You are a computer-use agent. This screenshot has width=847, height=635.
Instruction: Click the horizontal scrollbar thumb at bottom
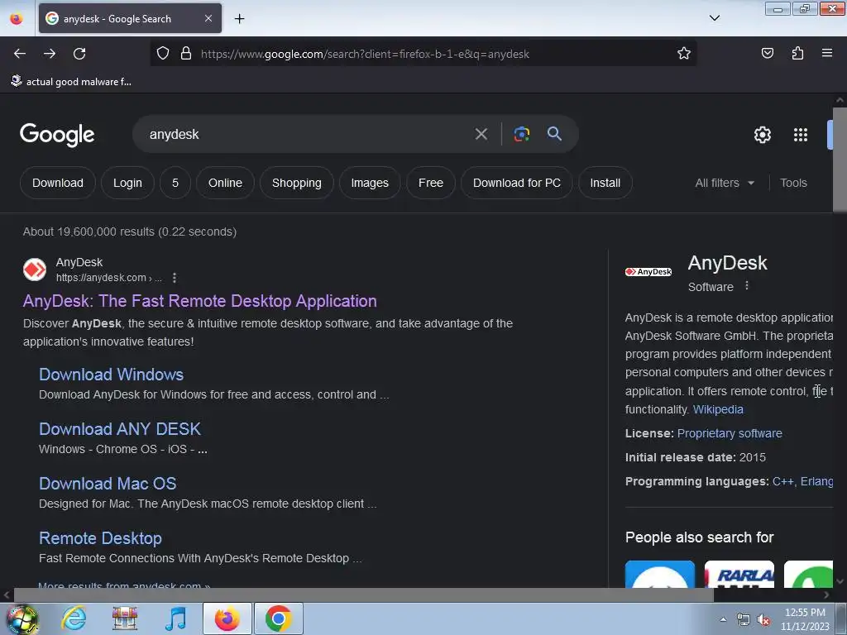pyautogui.click(x=363, y=595)
